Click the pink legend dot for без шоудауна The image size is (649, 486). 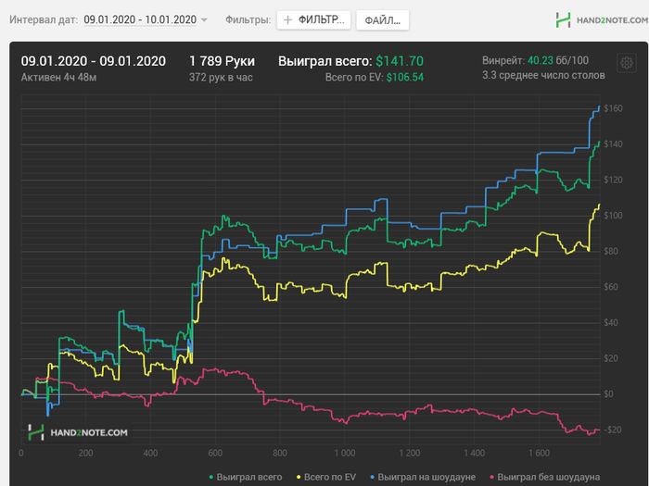tap(491, 478)
